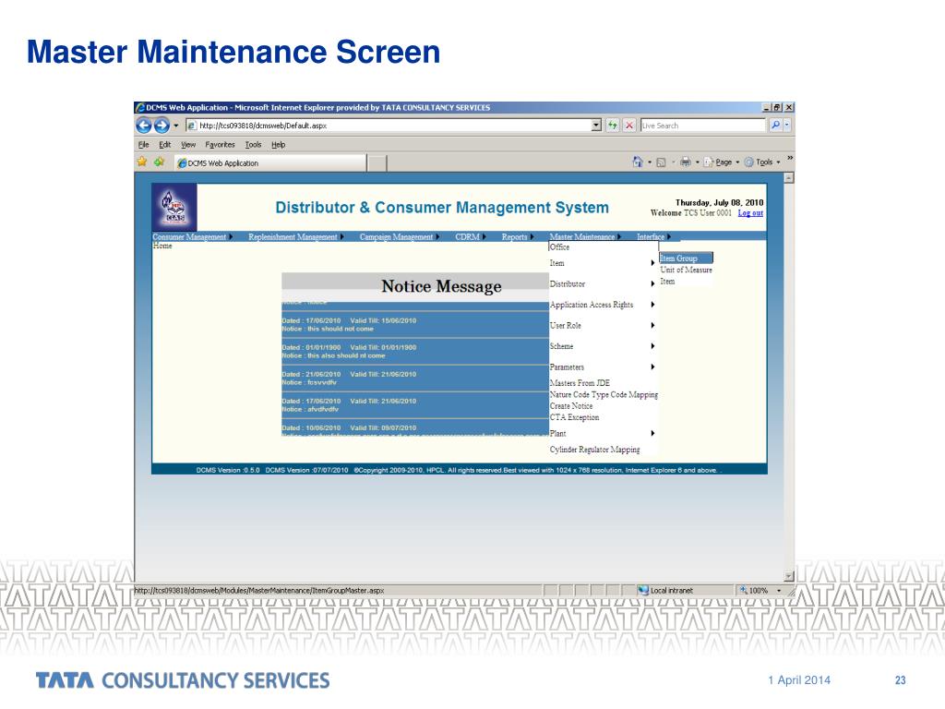Select Unit of Measure in submenu
This screenshot has width=945, height=709.
(686, 270)
